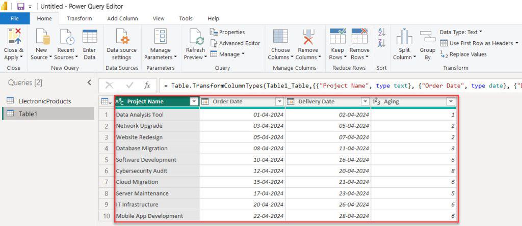Click Order Date type icon

click(205, 102)
